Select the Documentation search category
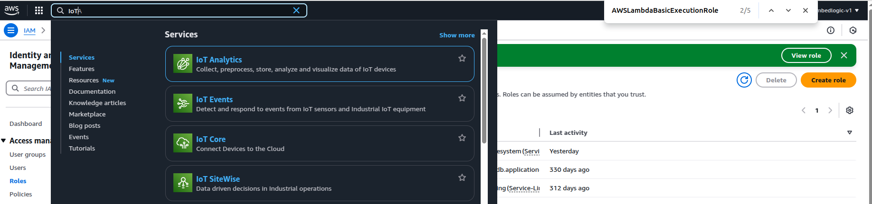Screen dimensions: 872x204 click(92, 91)
